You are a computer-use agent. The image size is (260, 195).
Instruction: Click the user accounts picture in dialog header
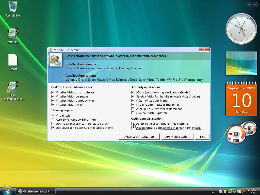pyautogui.click(x=55, y=60)
